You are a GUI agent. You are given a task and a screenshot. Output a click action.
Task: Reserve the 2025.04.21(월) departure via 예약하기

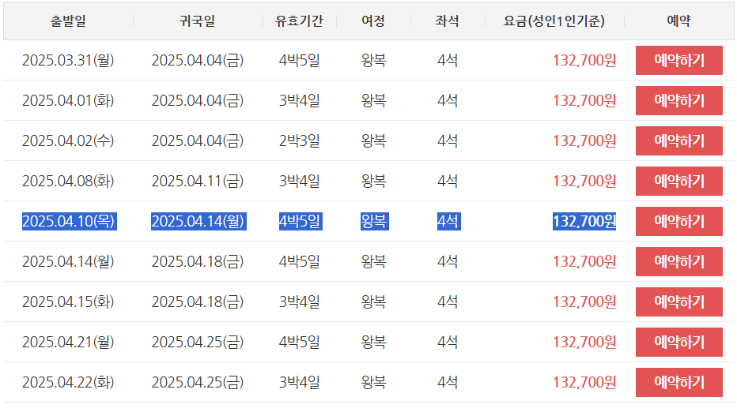(678, 342)
